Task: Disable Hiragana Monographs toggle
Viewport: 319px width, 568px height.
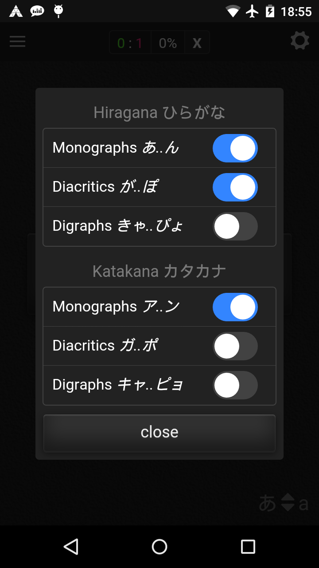Action: (235, 148)
